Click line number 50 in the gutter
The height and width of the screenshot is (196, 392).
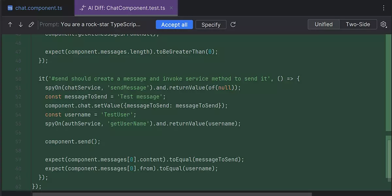[18, 79]
